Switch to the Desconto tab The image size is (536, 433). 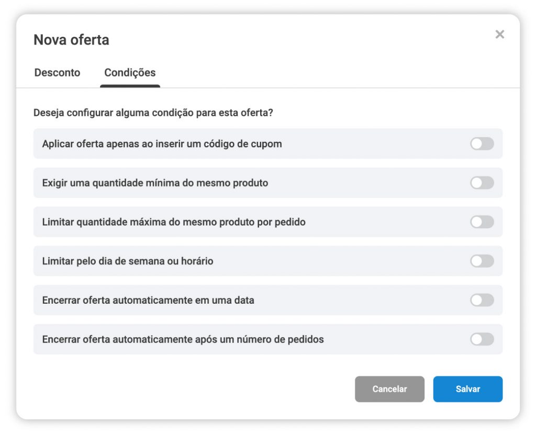(x=57, y=72)
